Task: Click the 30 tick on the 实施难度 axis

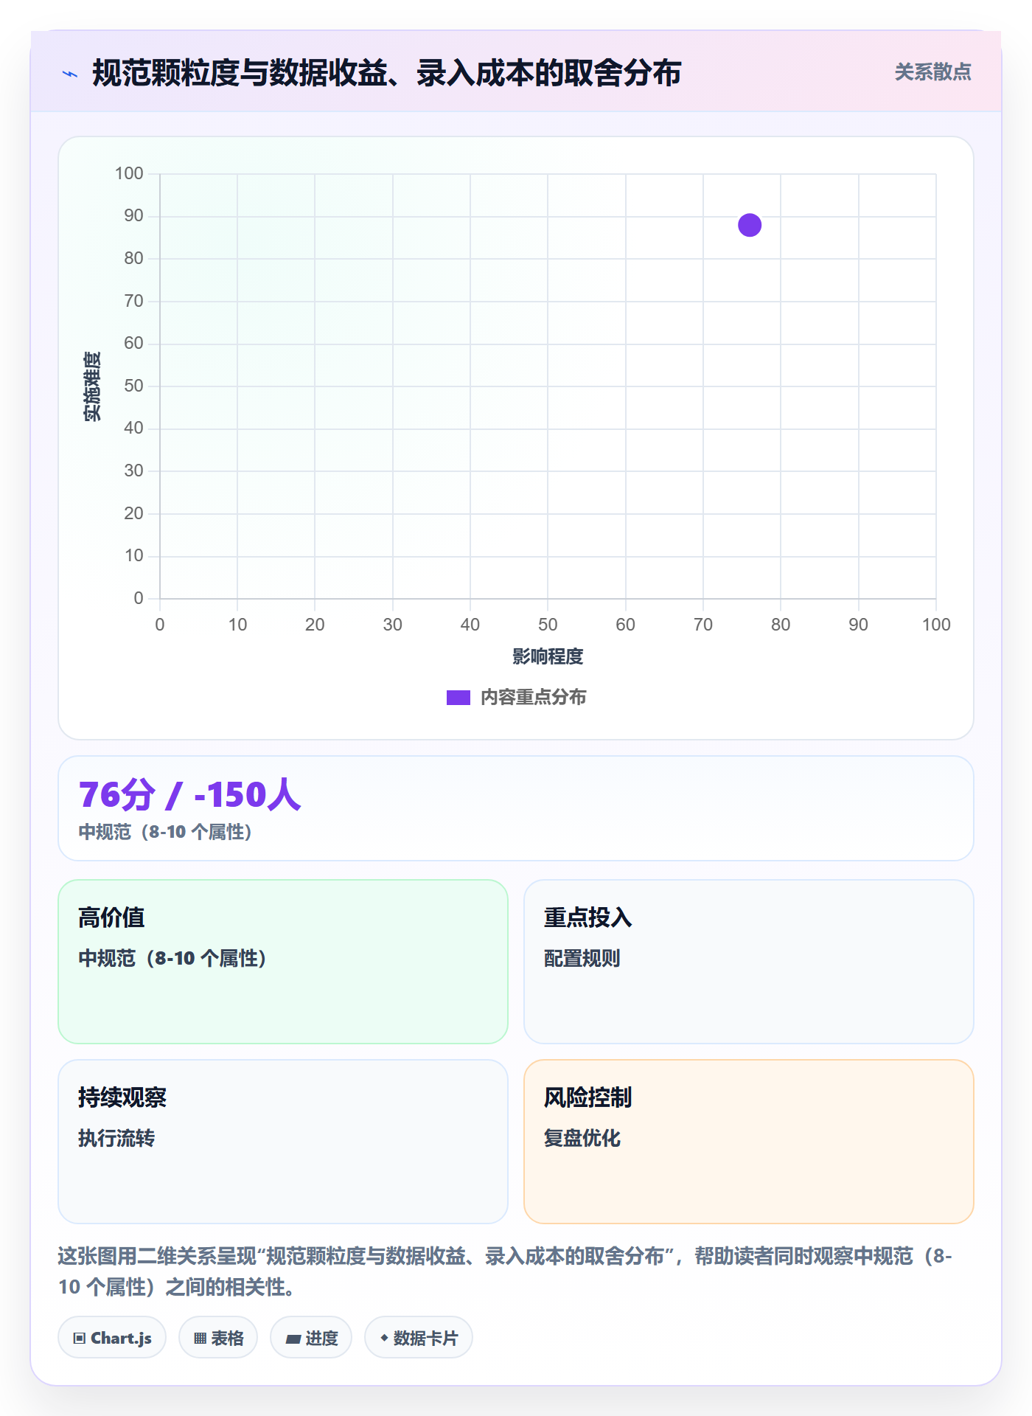Action: coord(133,471)
